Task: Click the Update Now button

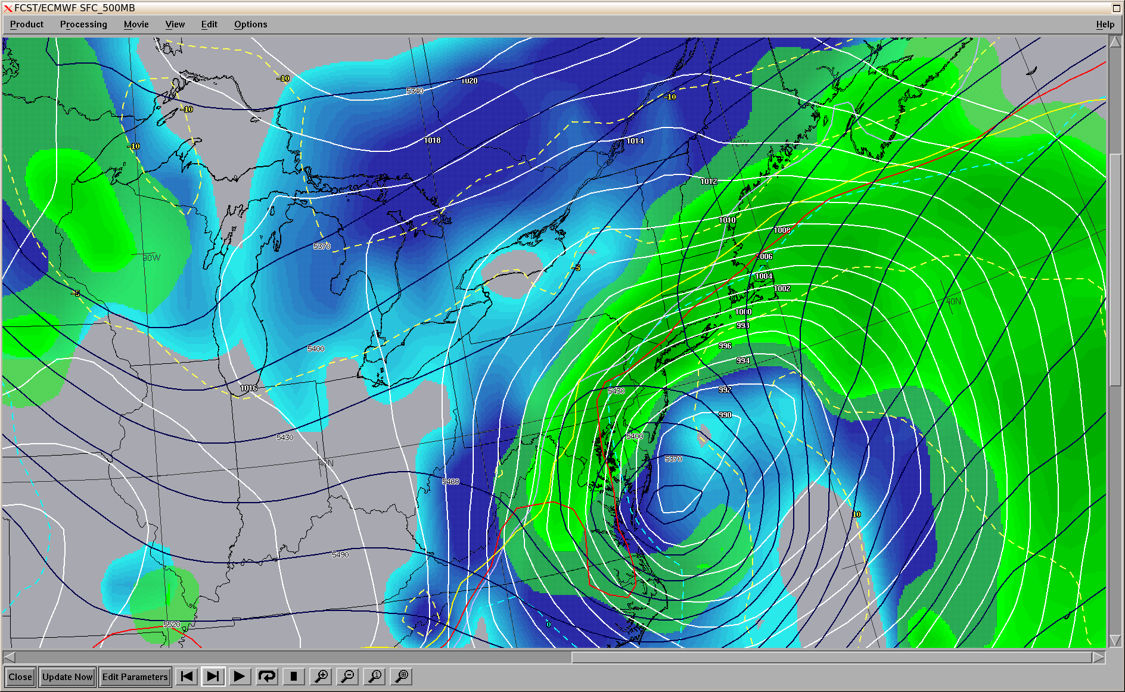Action: coord(67,677)
